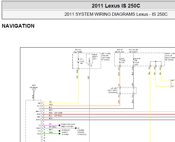Select the NCA label at pin 7
Screen dimensions: 175x142
[x=50, y=118]
